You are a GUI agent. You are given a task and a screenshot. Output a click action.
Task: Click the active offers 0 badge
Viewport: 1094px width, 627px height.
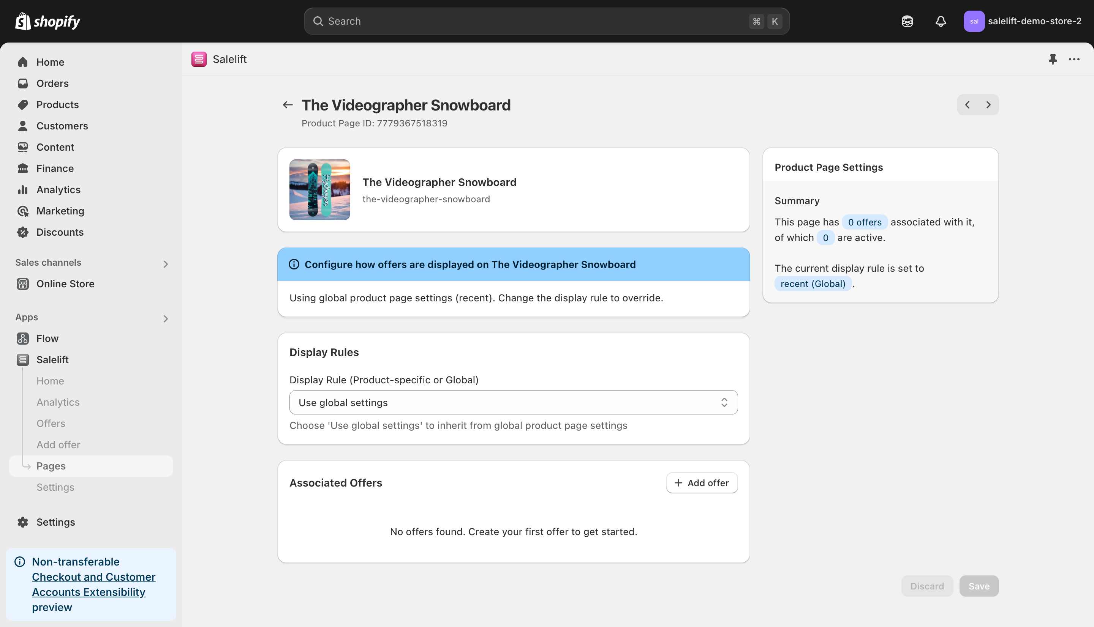point(825,238)
